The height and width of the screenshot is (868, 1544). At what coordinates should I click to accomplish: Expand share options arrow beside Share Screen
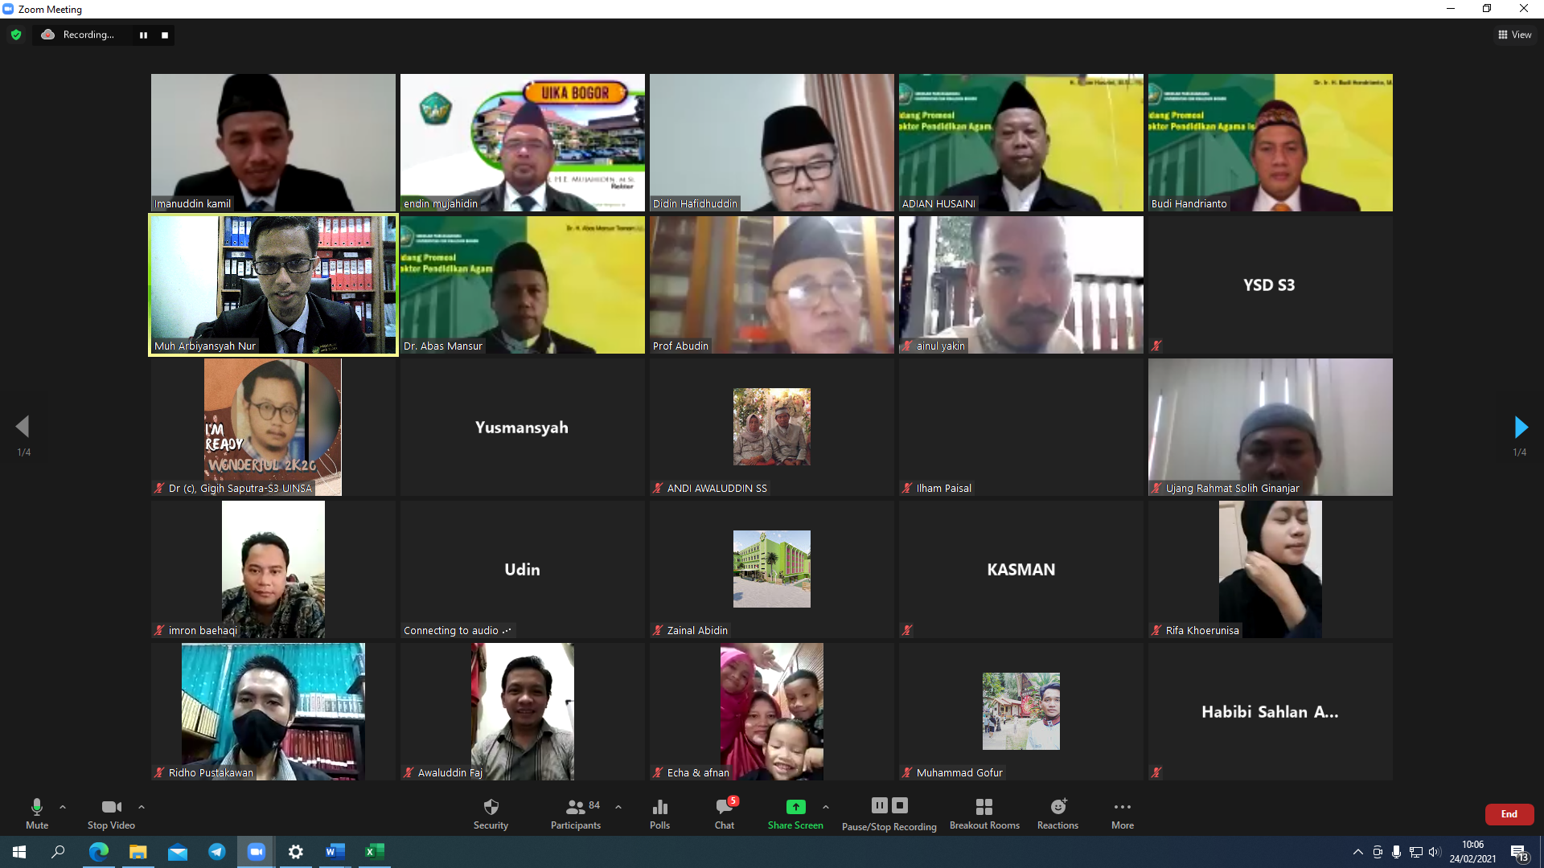pyautogui.click(x=826, y=807)
